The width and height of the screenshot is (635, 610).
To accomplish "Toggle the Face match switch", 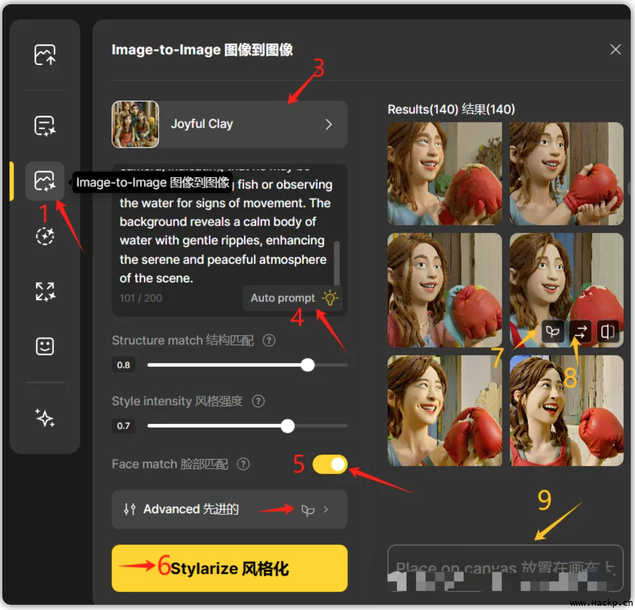I will click(330, 464).
